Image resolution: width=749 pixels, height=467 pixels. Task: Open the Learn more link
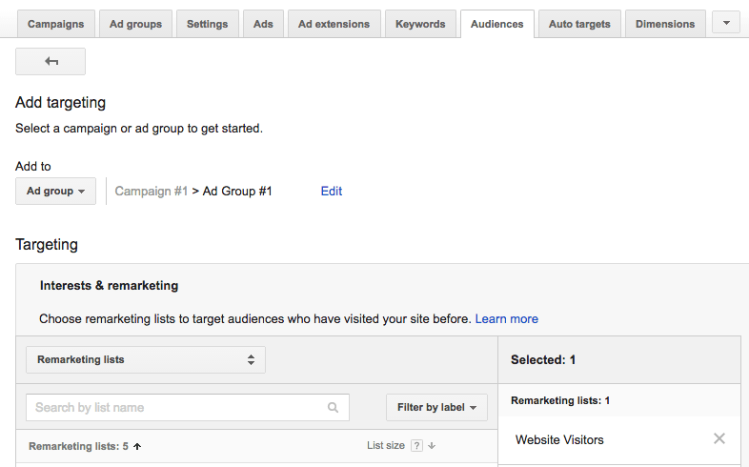click(507, 318)
